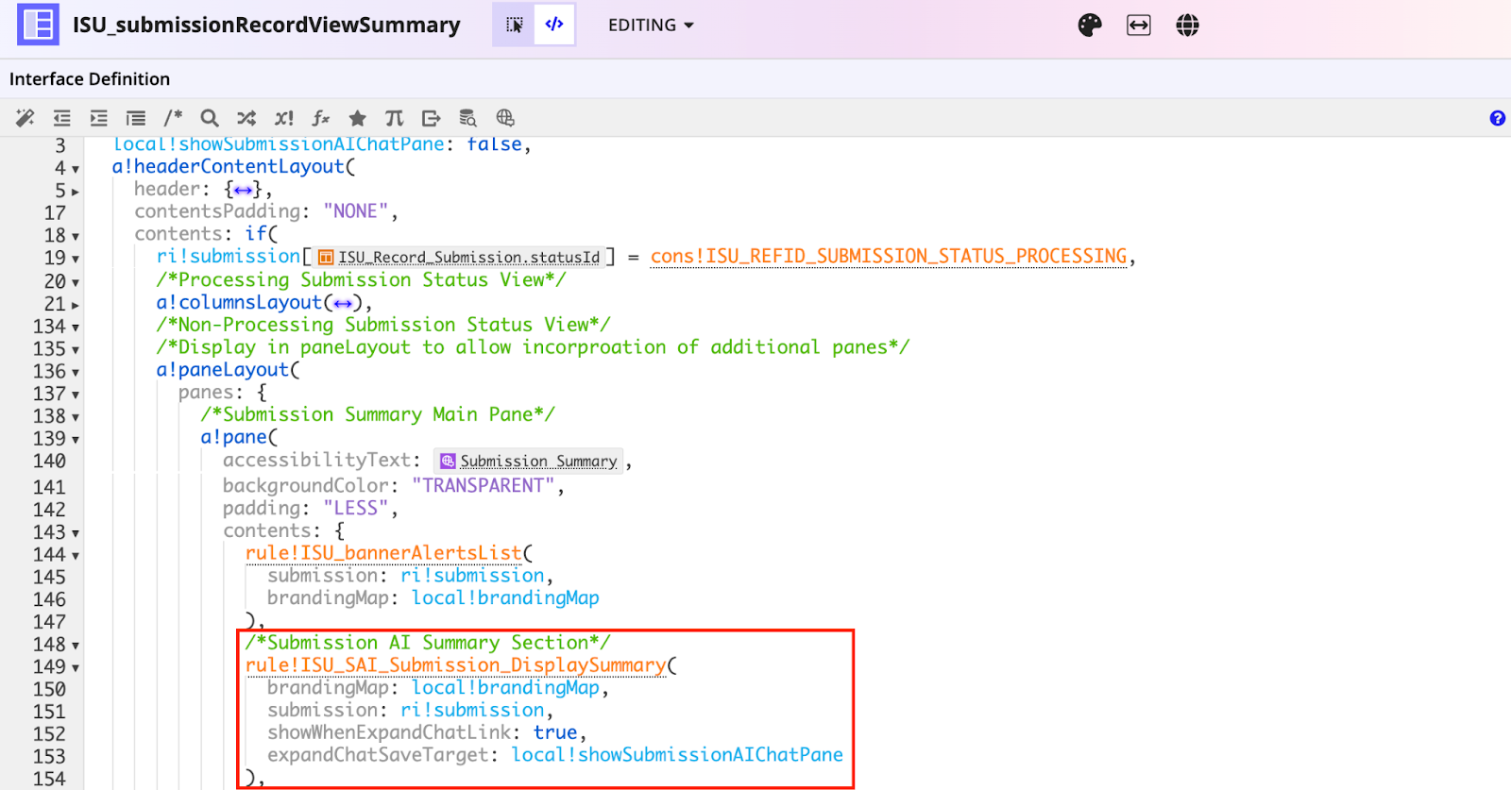Click the local!showSubmissionAIChatPane value on line 153
1511x790 pixels.
pyautogui.click(x=677, y=755)
